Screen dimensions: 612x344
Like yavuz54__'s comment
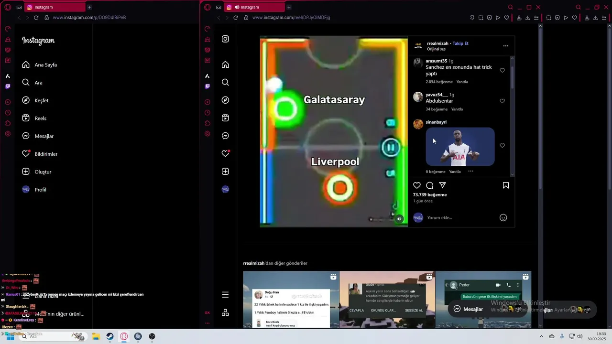(x=502, y=101)
